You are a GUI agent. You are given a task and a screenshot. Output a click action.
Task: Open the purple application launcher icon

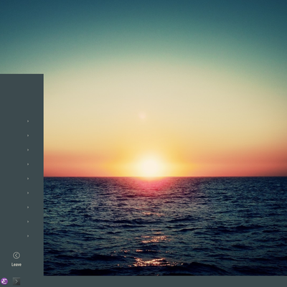click(x=4, y=281)
